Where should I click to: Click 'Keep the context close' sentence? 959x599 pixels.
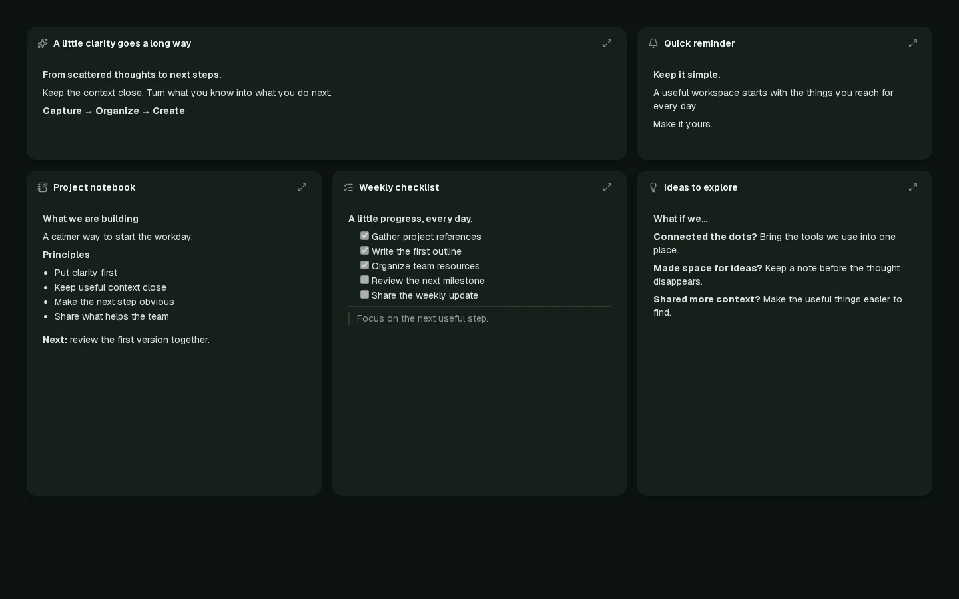[x=187, y=93]
